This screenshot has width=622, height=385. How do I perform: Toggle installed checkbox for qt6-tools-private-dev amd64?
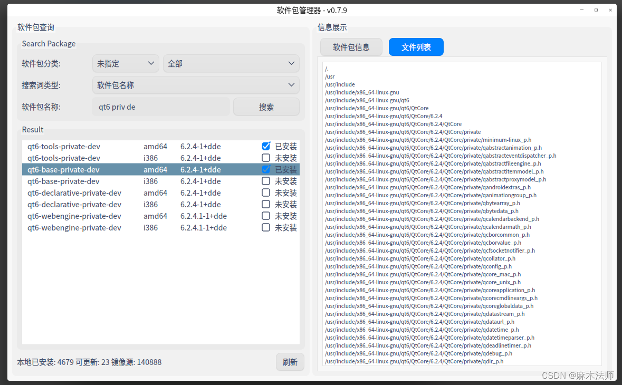(x=266, y=146)
